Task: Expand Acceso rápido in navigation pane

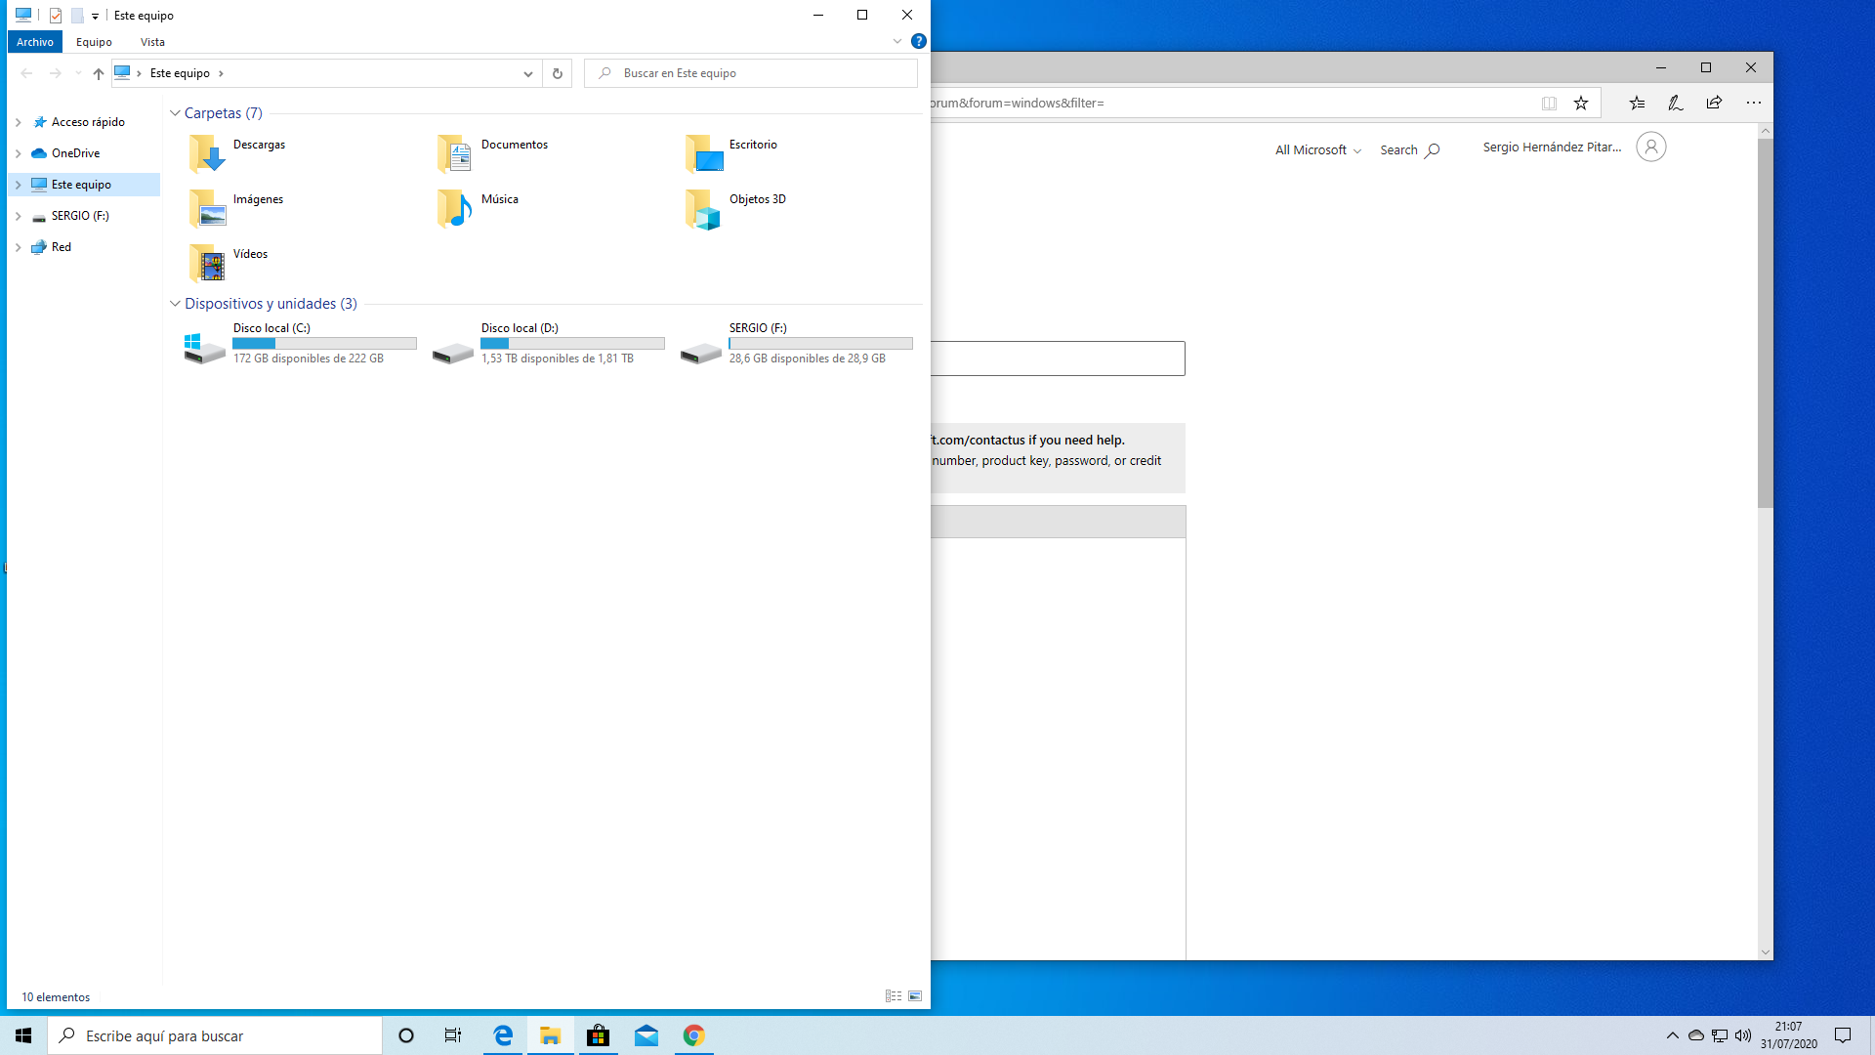Action: 18,122
